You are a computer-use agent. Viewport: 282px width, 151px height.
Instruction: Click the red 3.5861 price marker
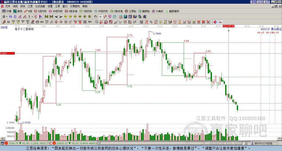click(7, 53)
